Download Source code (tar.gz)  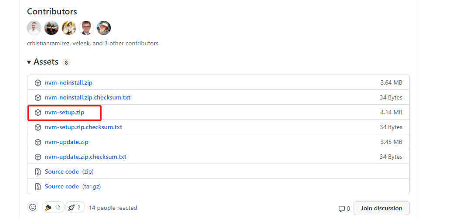(73, 186)
